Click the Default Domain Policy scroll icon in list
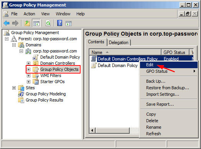Screen dimensions: 201x149 click(x=94, y=65)
